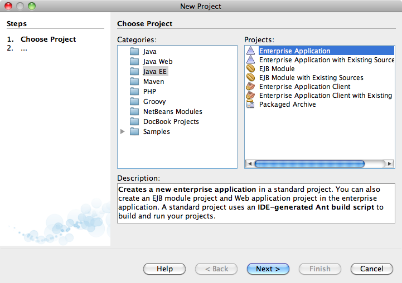Click the DocBook Projects folder icon
Image resolution: width=402 pixels, height=283 pixels.
134,121
